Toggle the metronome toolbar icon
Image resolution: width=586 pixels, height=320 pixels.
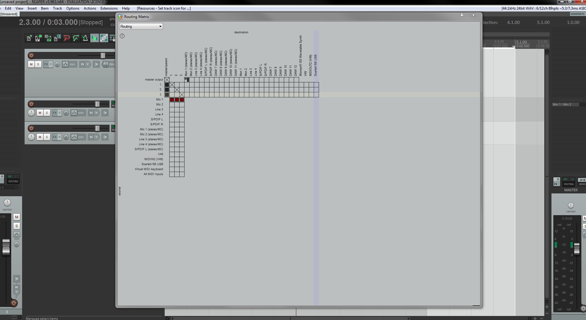point(85,38)
